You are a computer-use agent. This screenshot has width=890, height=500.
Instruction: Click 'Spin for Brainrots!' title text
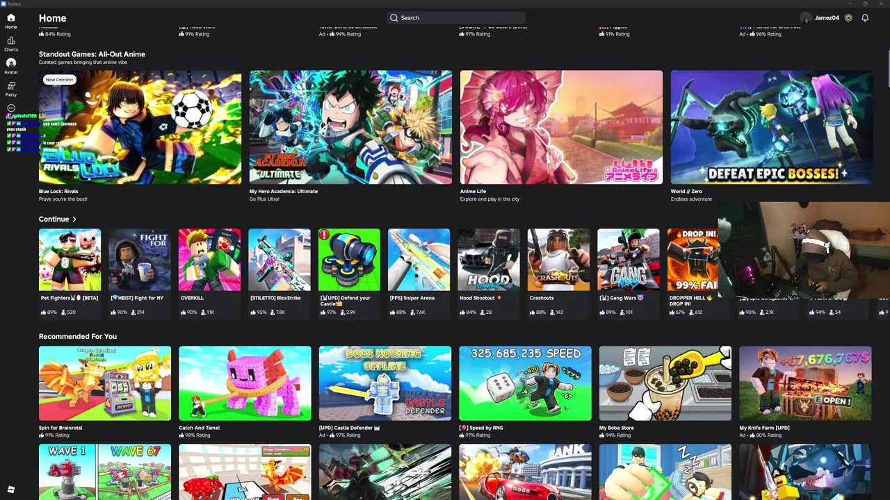click(x=60, y=428)
